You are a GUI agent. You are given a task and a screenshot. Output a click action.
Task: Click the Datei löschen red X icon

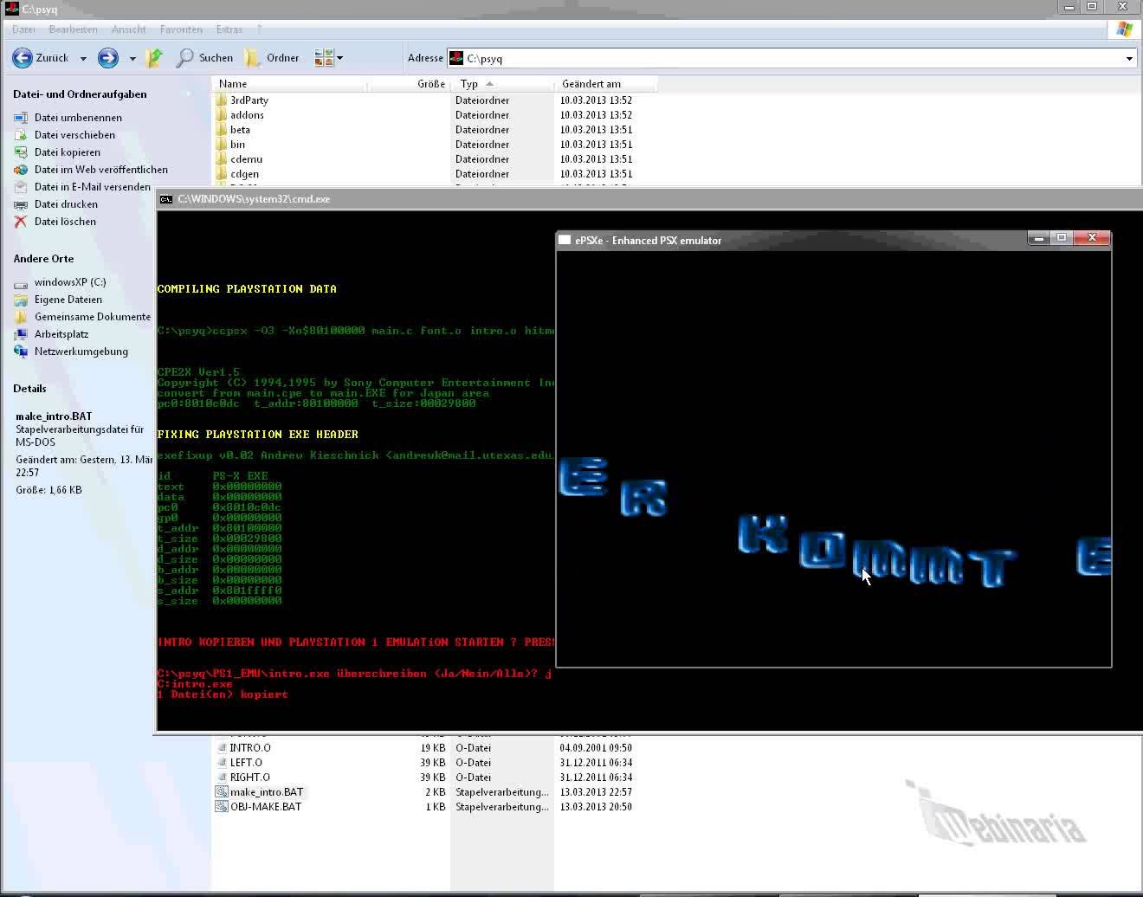tap(21, 222)
